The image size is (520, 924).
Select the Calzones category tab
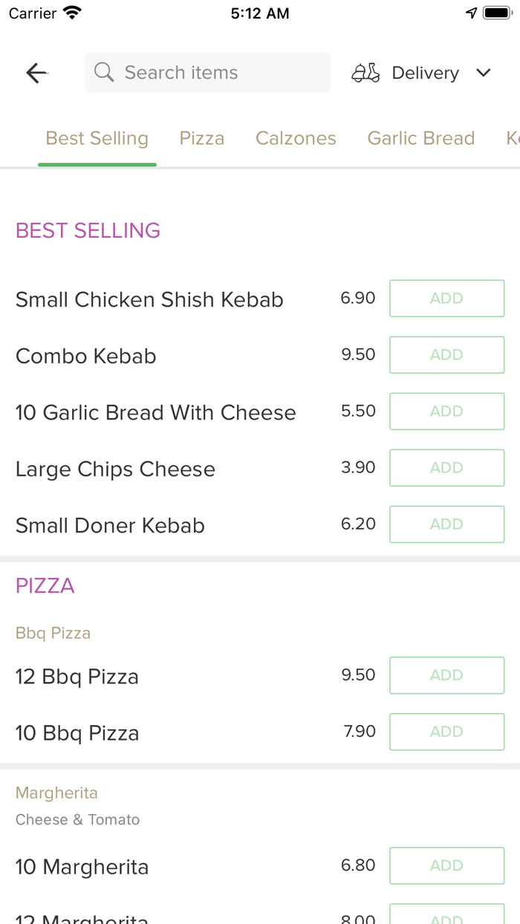click(x=296, y=138)
